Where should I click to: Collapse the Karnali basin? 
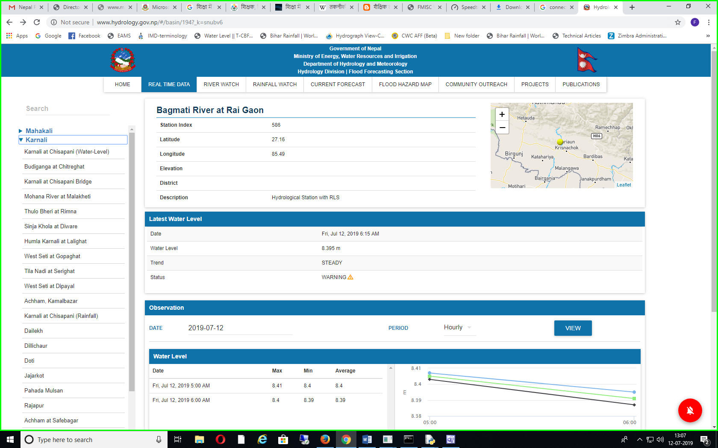tap(21, 140)
